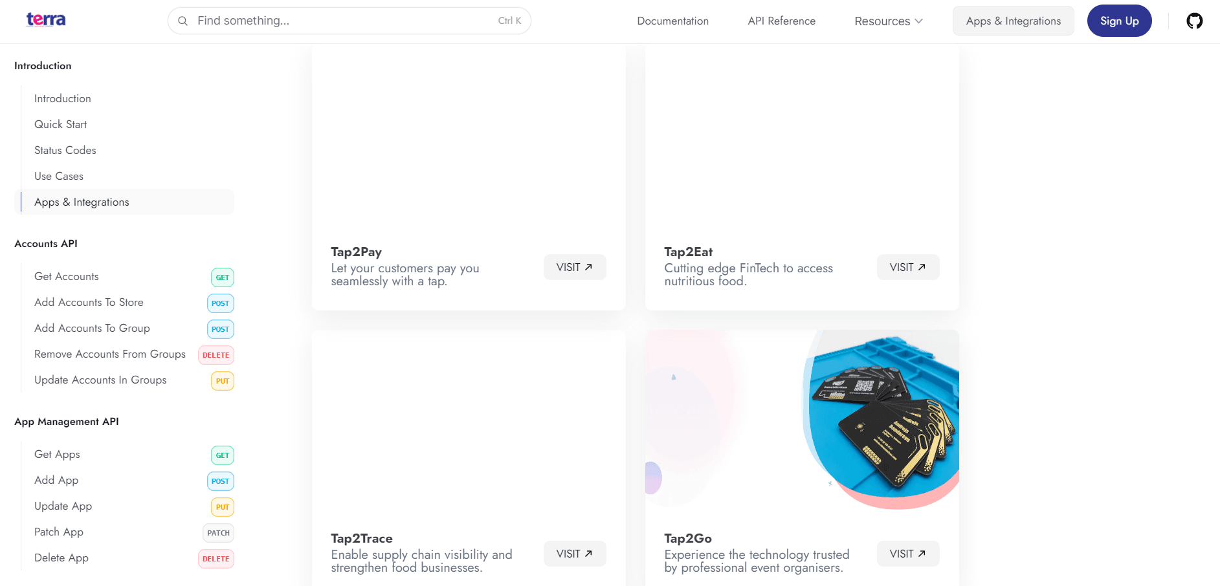Open the GitHub repository icon
This screenshot has height=586, width=1220.
click(1194, 21)
